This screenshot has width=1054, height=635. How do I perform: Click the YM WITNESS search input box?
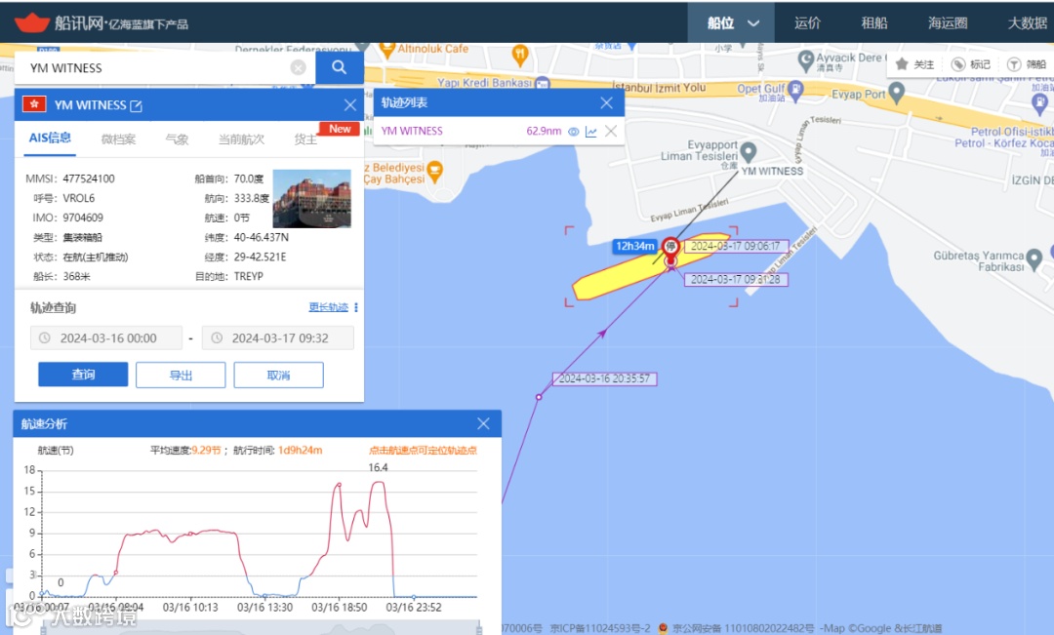[165, 67]
